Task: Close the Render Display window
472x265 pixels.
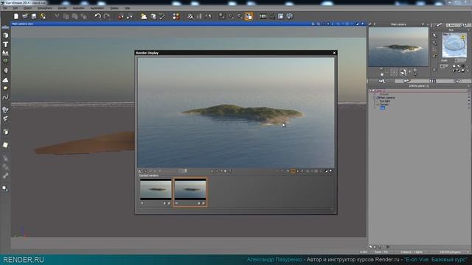Action: click(x=334, y=53)
